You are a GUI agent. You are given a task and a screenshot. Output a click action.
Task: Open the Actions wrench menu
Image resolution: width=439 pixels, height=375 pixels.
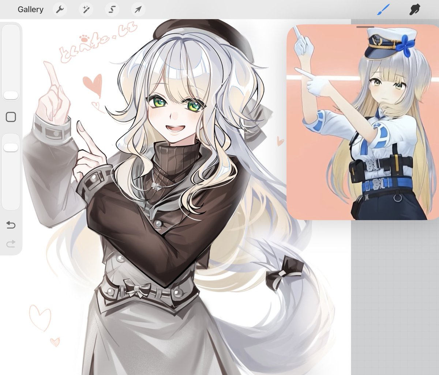coord(60,10)
